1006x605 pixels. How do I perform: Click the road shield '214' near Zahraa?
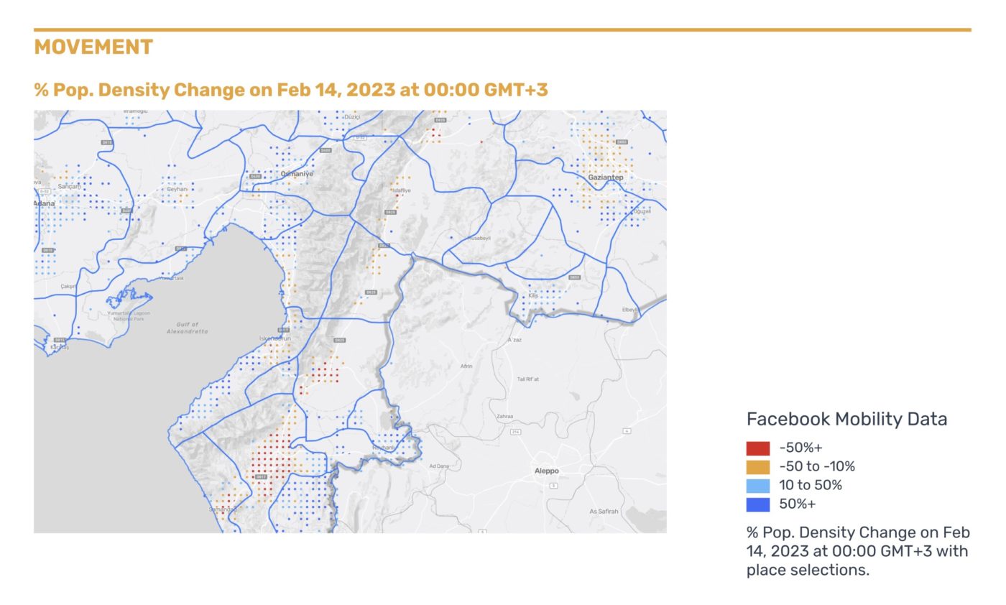pos(516,432)
